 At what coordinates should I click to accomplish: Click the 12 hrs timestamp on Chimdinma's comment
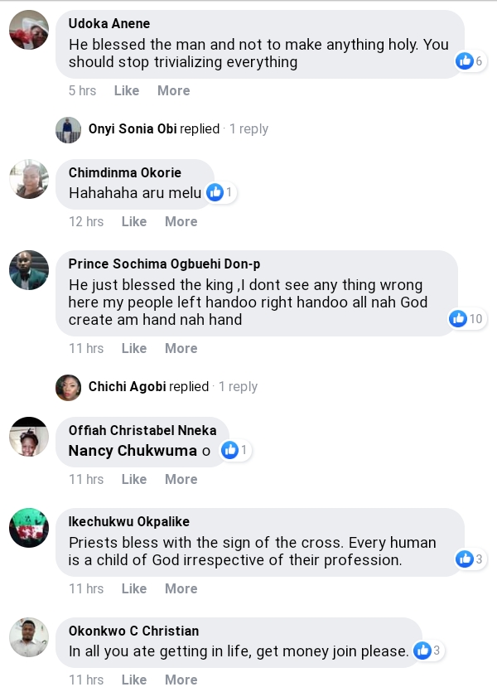(86, 221)
